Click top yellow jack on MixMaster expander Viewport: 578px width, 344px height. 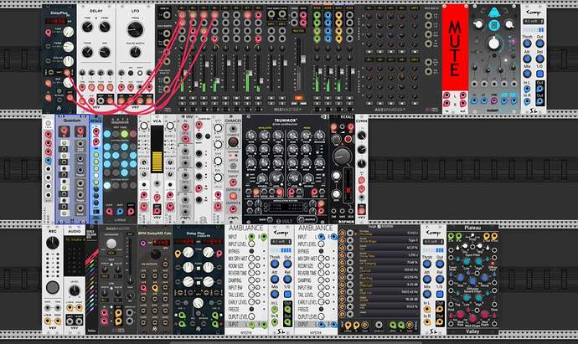(x=338, y=15)
